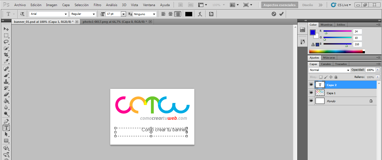This screenshot has height=160, width=382.
Task: Open the Archivo menu
Action: coord(20,5)
